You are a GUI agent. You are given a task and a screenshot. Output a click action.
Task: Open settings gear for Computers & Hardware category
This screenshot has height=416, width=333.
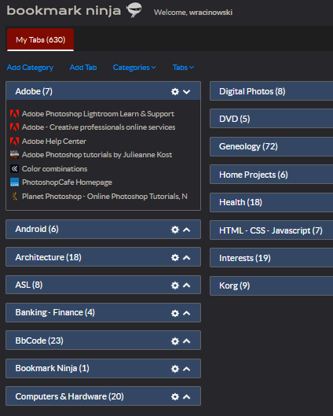click(x=175, y=396)
